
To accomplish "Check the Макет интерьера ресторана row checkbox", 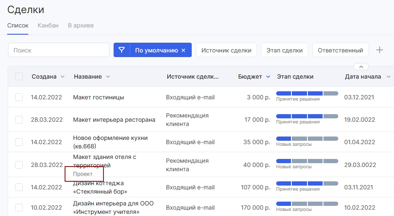I will click(19, 120).
